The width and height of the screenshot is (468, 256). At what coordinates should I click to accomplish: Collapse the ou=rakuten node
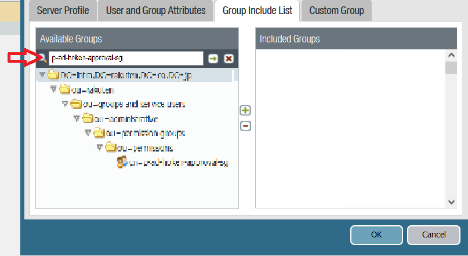click(53, 89)
